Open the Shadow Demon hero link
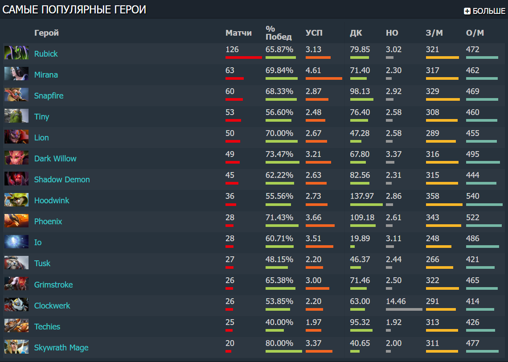Screen dimensions: 508x362 (62, 180)
